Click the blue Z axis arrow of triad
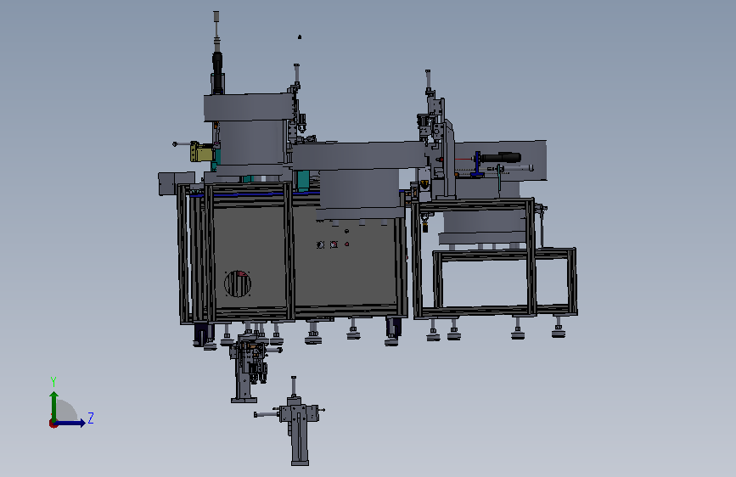The image size is (736, 477). click(71, 423)
